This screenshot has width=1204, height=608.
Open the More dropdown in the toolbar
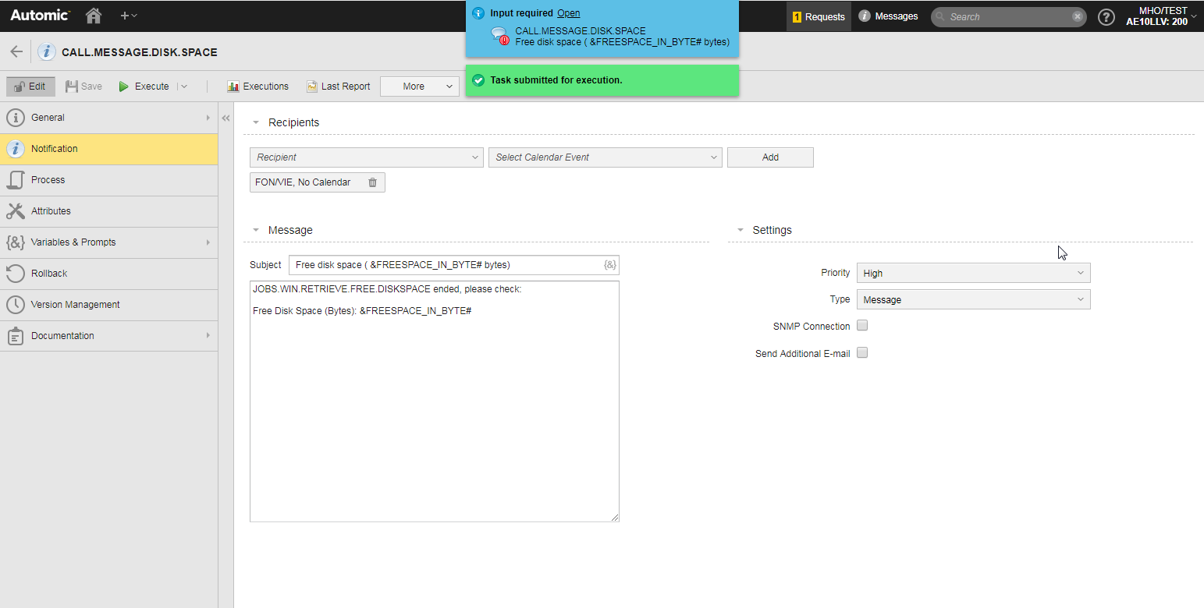[420, 87]
